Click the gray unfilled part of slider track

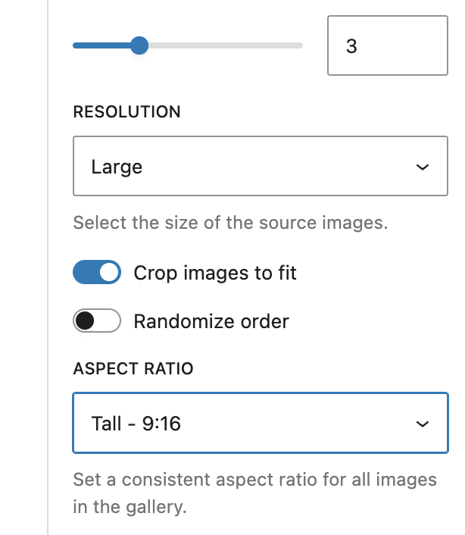[x=227, y=46]
